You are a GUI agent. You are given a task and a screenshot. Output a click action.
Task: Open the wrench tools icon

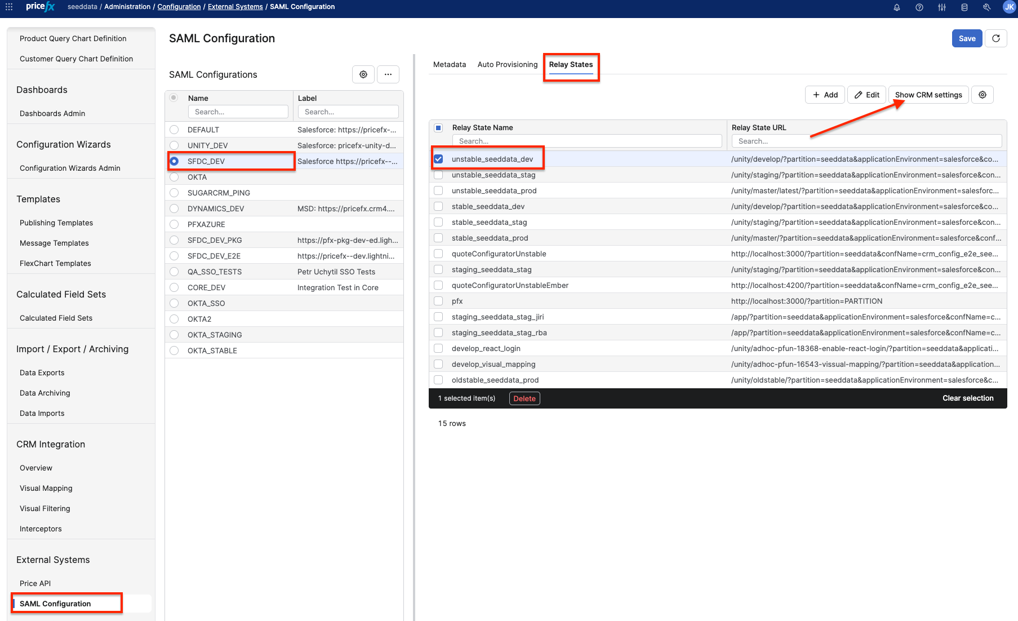[987, 7]
